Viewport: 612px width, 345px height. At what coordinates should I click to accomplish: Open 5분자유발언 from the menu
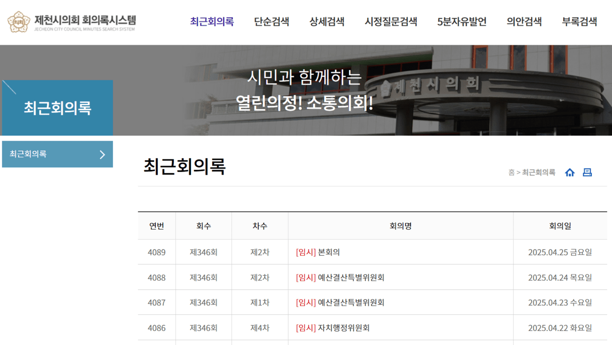pos(461,22)
